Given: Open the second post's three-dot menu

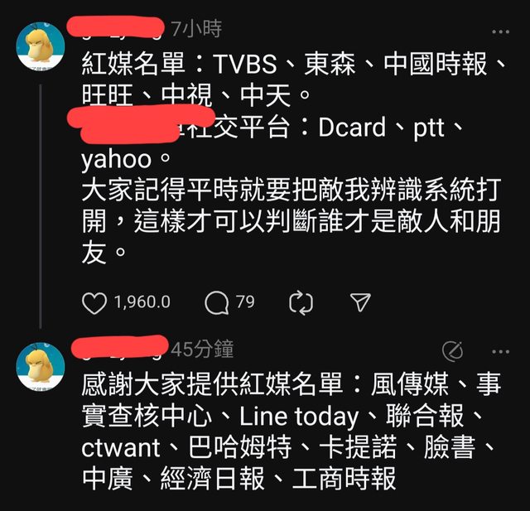Looking at the screenshot, I should pyautogui.click(x=500, y=352).
